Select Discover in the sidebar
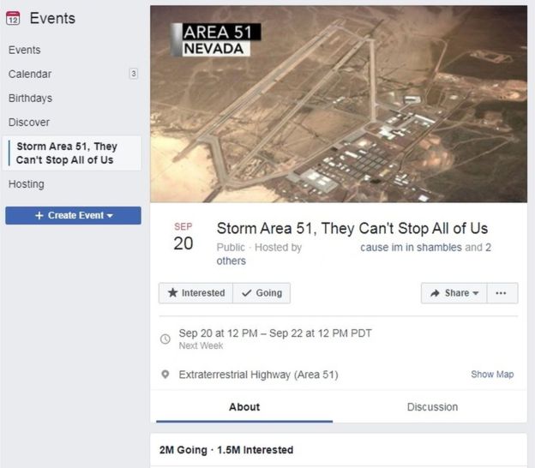The width and height of the screenshot is (535, 468). point(29,122)
